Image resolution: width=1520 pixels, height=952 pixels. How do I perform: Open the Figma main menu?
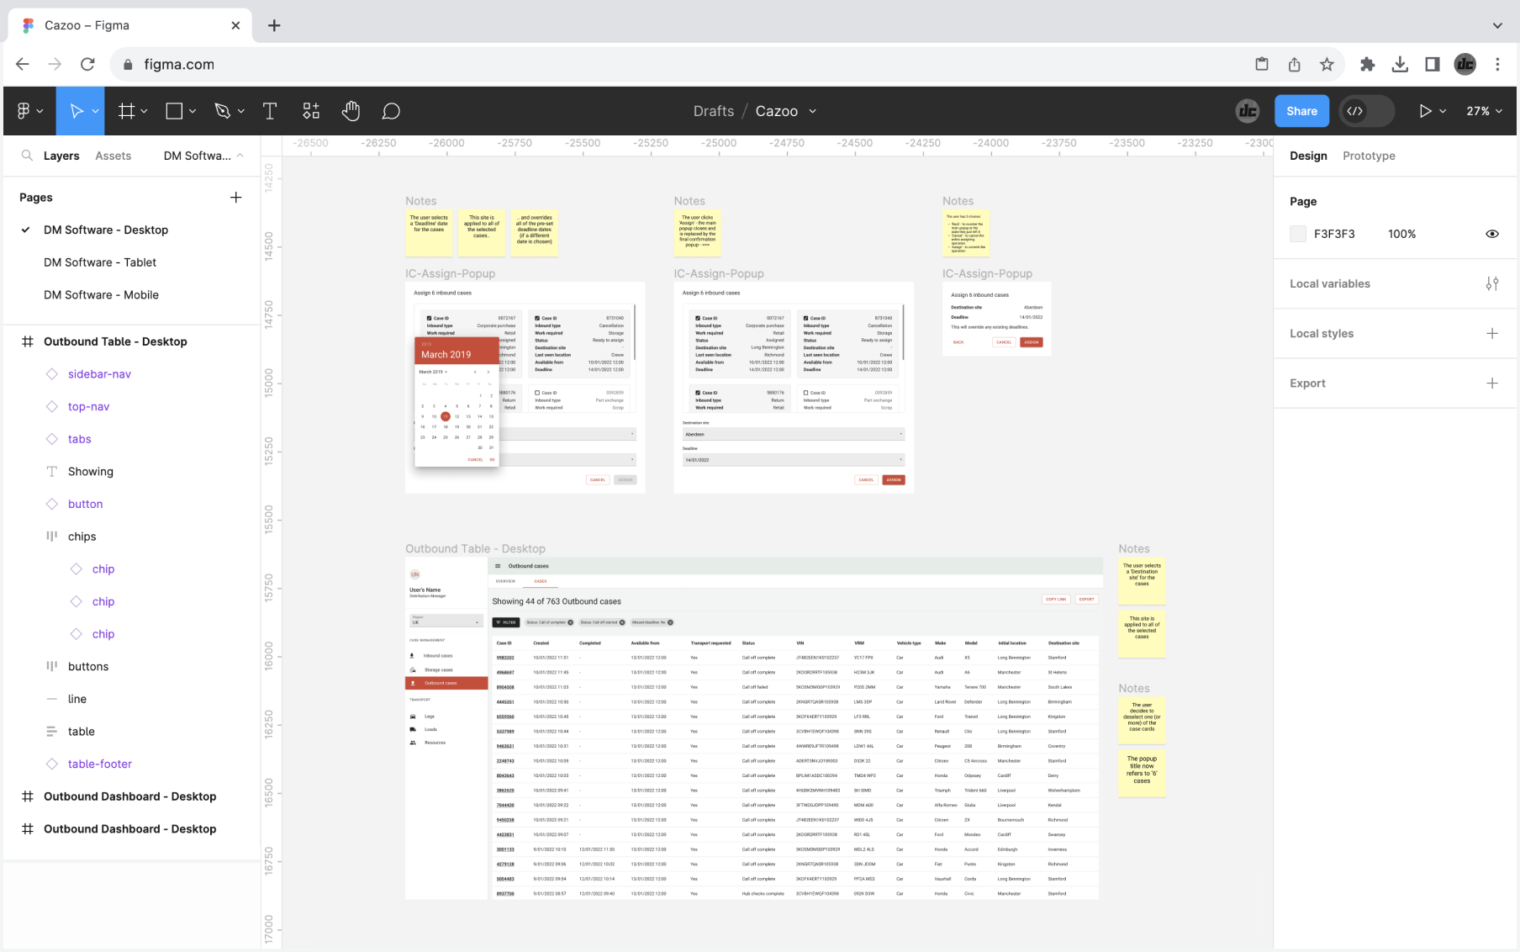pyautogui.click(x=29, y=111)
